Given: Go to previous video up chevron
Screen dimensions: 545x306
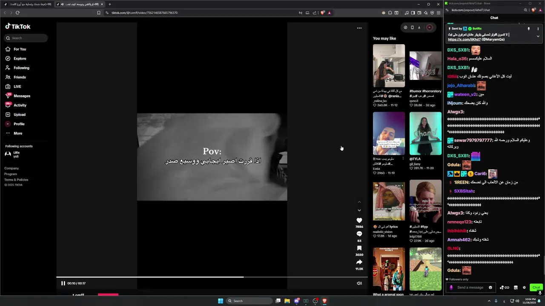Looking at the screenshot, I should (359, 202).
